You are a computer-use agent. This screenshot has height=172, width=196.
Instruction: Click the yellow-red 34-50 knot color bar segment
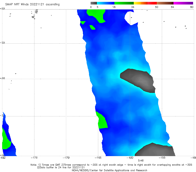pyautogui.click(x=145, y=3)
